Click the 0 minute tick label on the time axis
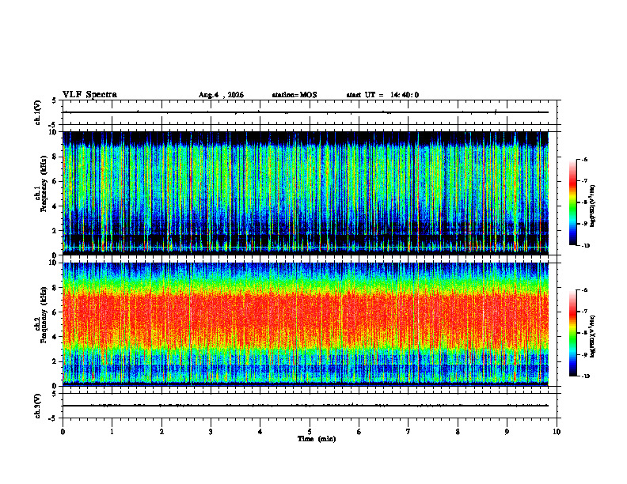The width and height of the screenshot is (627, 484). [63, 432]
